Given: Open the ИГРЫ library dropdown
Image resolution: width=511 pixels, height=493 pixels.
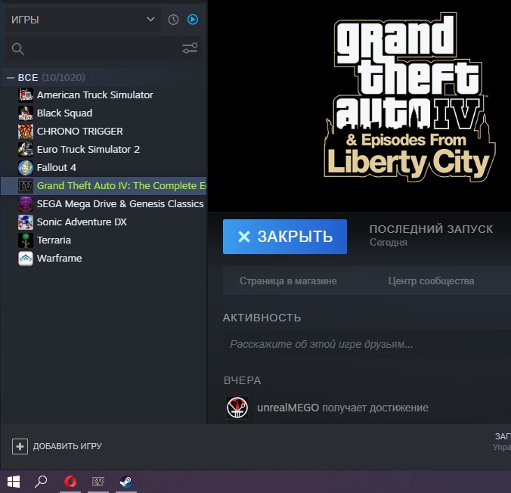Looking at the screenshot, I should (x=83, y=20).
